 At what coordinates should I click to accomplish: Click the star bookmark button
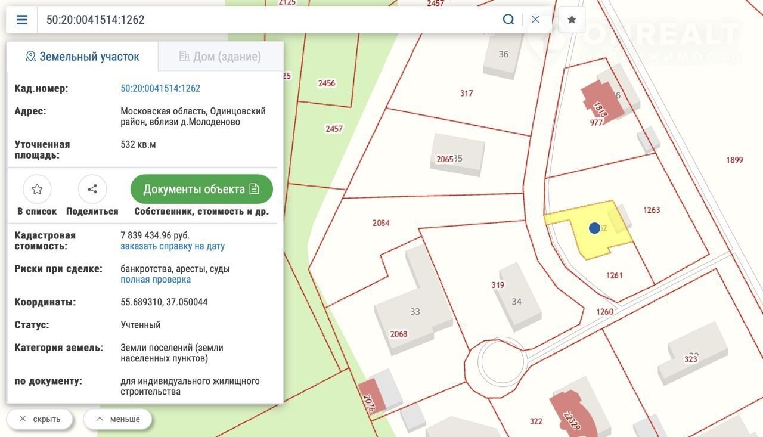point(572,20)
